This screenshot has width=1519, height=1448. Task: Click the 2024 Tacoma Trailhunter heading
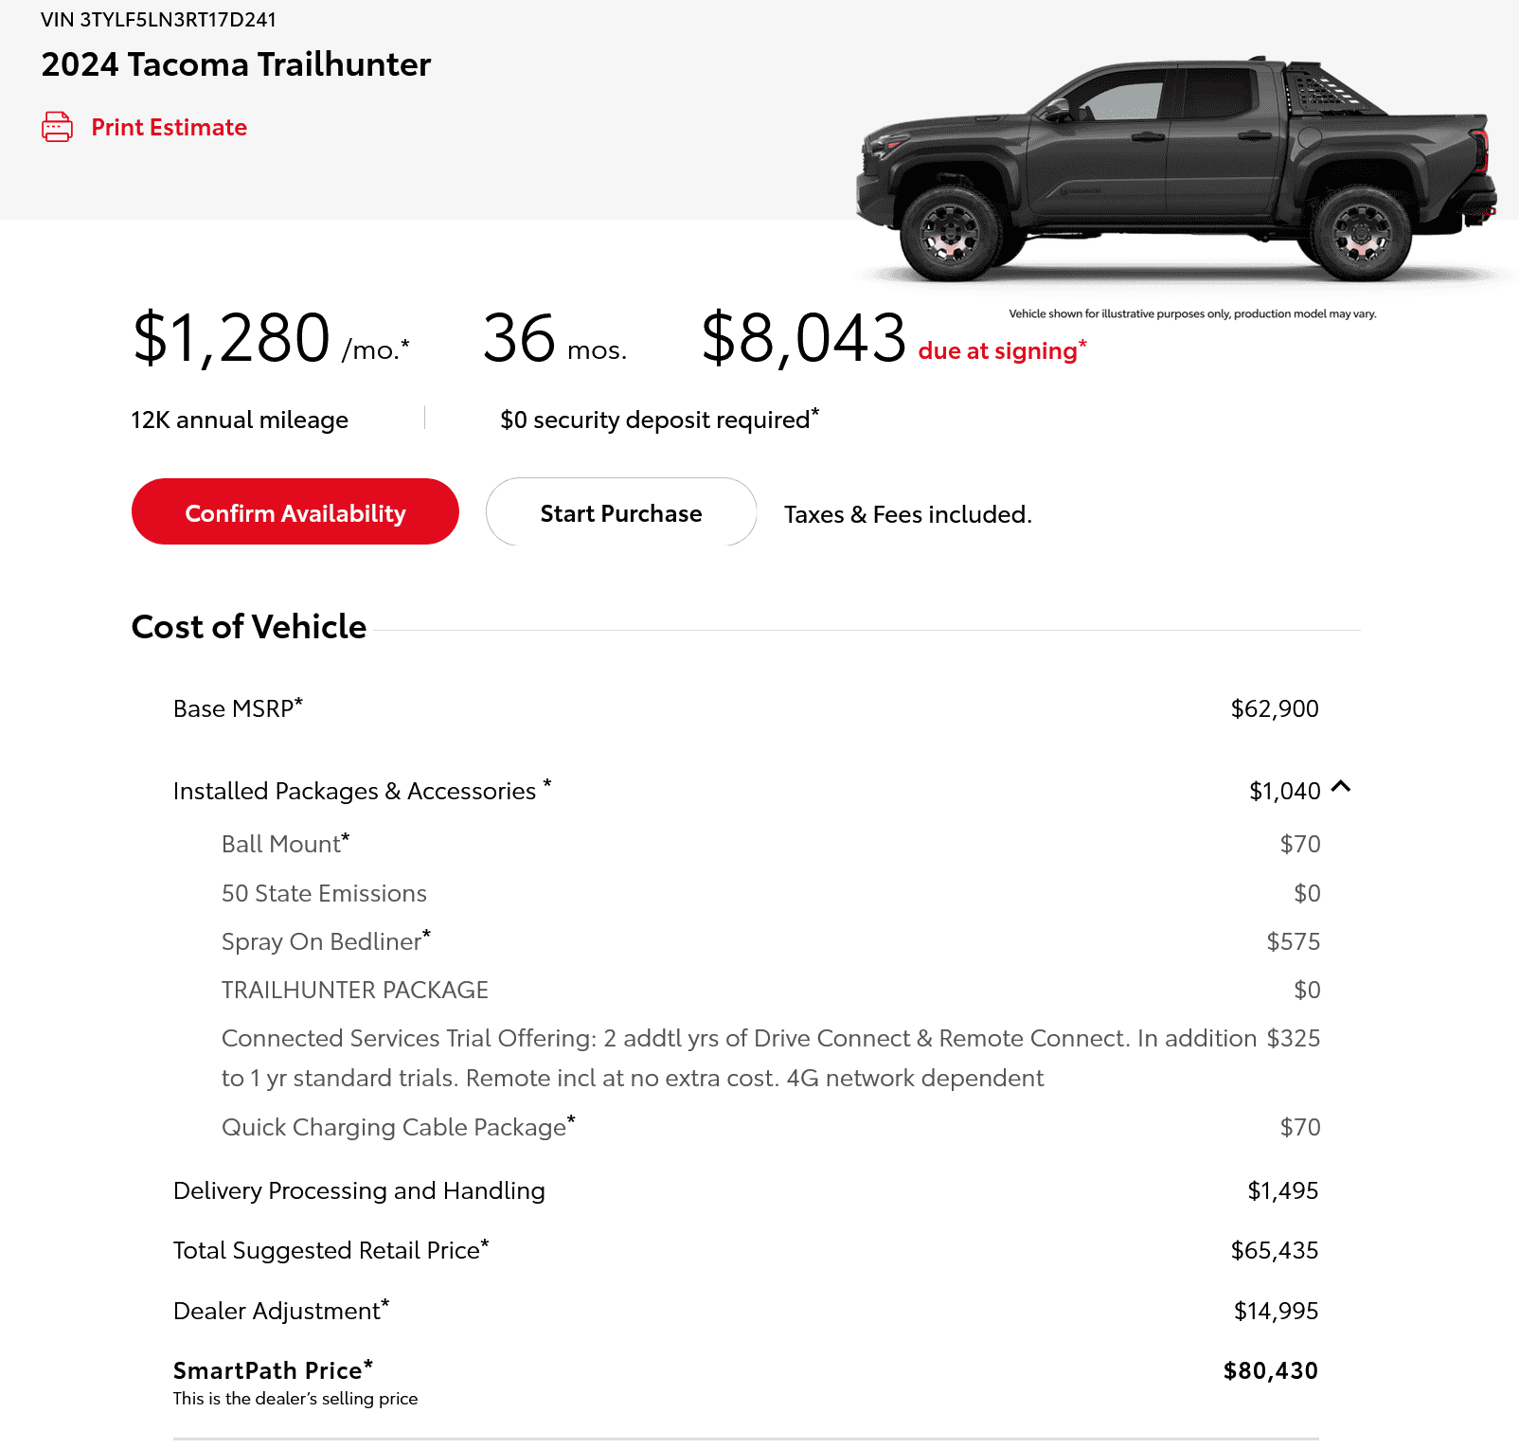(x=236, y=64)
